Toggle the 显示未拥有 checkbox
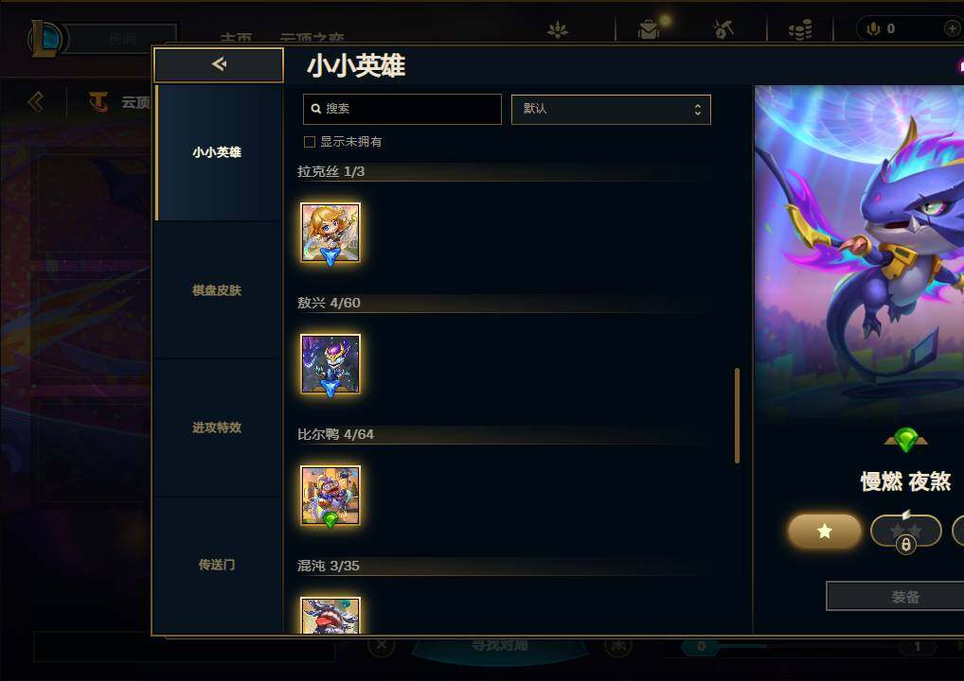This screenshot has width=964, height=681. [x=310, y=142]
